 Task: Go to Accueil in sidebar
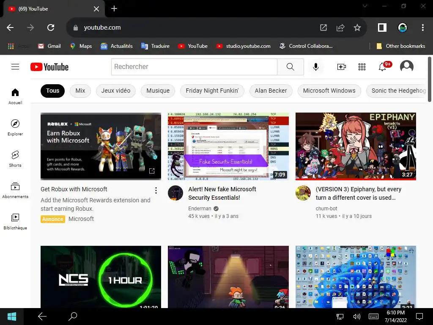[x=15, y=96]
